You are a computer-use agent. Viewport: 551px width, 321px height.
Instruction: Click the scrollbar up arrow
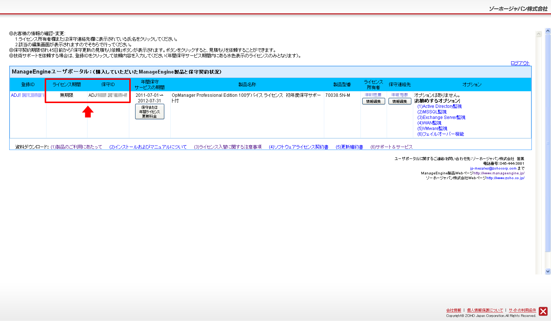click(548, 31)
